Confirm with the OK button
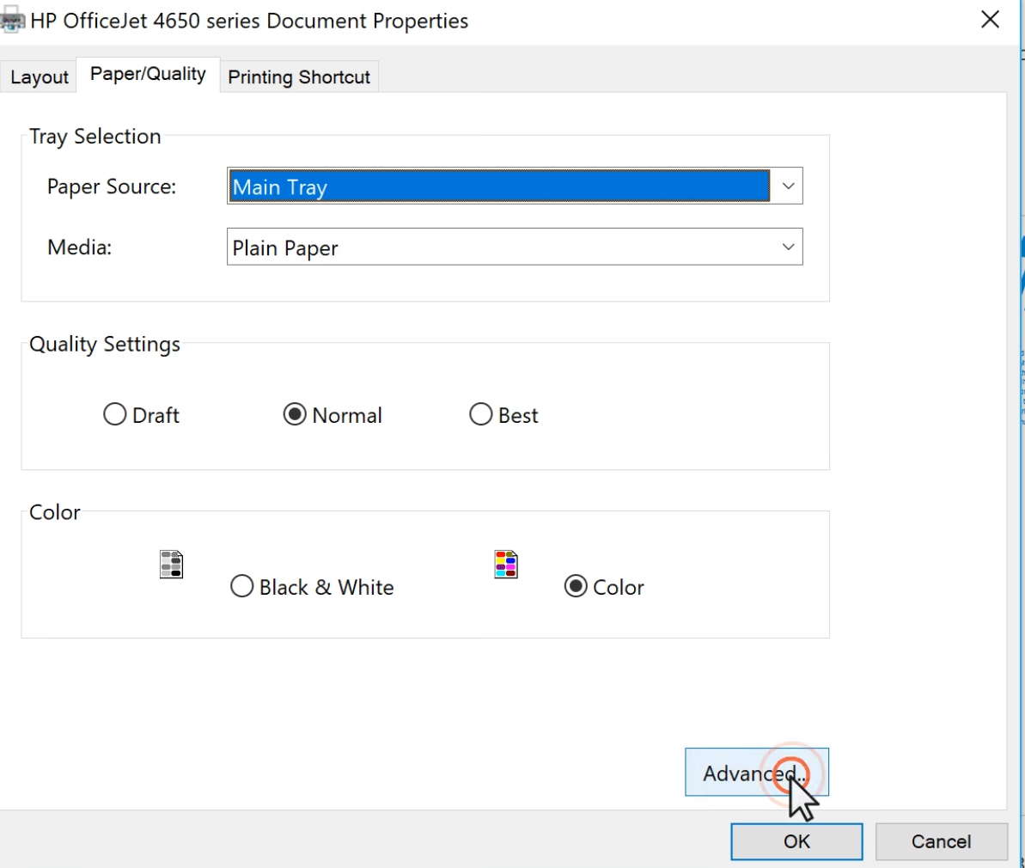 [796, 841]
